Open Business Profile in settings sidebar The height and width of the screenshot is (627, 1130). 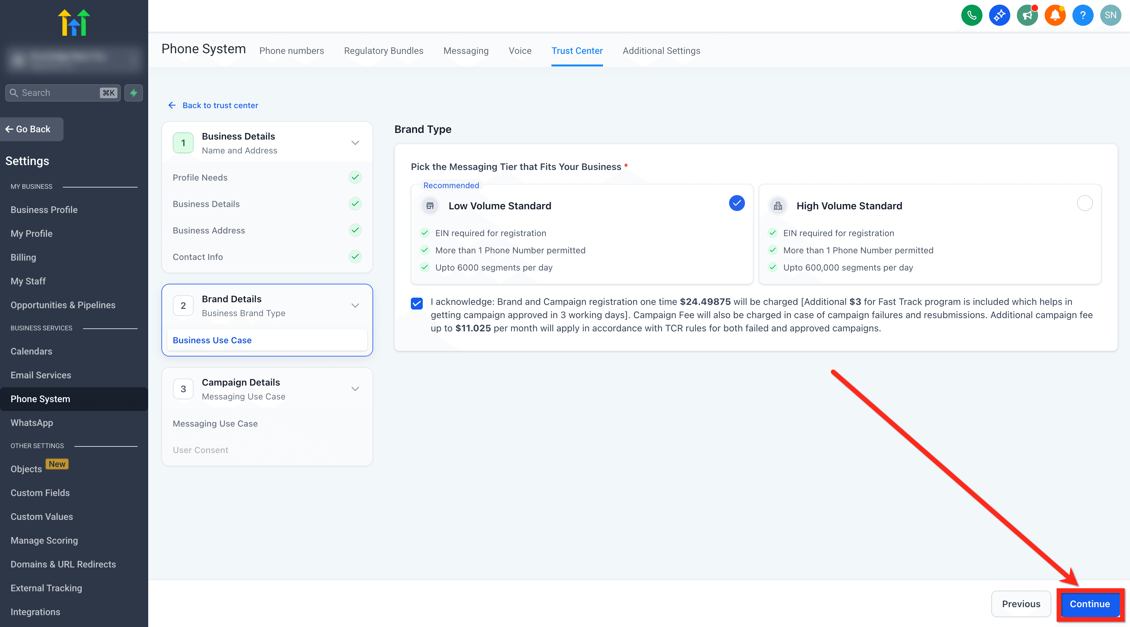click(44, 210)
